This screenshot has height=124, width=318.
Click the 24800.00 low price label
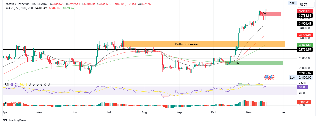305,77
